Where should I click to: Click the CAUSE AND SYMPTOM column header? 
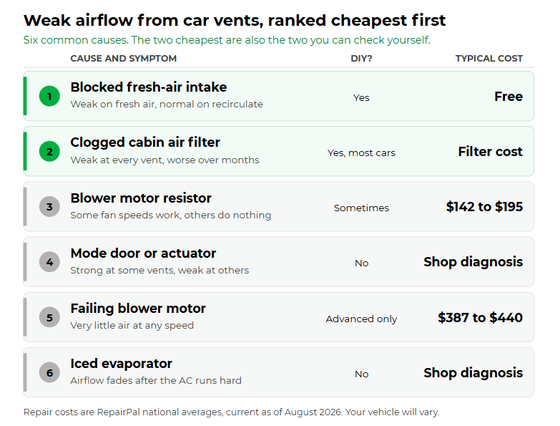pos(124,58)
